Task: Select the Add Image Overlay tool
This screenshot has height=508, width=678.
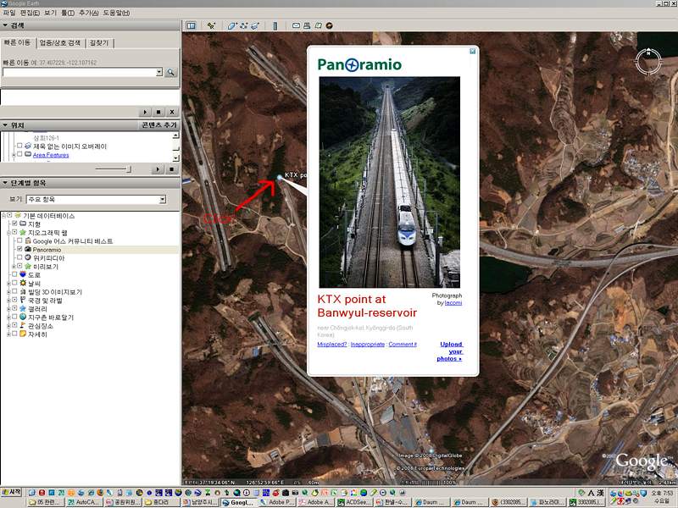Action: (255, 25)
